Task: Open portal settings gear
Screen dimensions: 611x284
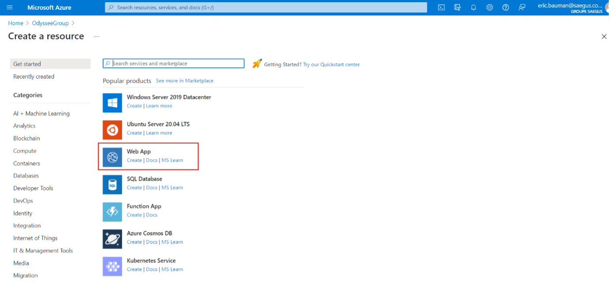Action: coord(490,7)
